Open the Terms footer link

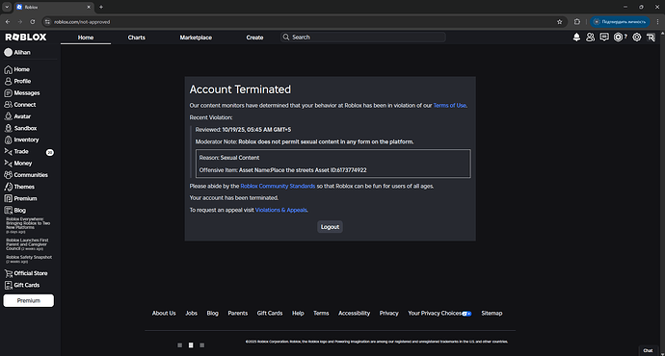coord(321,314)
